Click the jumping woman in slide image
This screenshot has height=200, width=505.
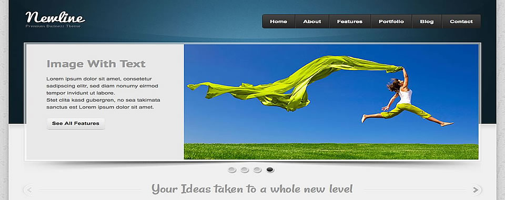point(405,100)
